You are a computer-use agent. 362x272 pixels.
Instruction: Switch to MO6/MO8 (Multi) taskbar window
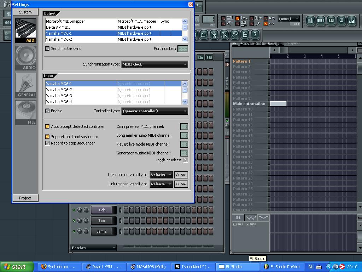pos(148,267)
